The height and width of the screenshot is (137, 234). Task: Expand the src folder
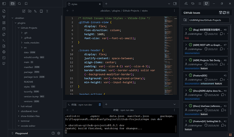(x=22, y=47)
